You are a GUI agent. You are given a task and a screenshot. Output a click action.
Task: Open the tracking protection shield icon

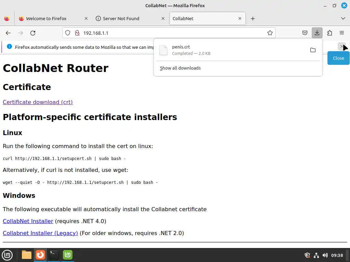coord(68,33)
